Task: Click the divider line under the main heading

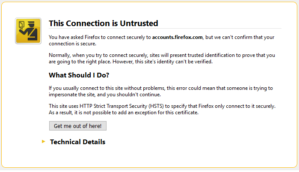Action: pos(165,29)
